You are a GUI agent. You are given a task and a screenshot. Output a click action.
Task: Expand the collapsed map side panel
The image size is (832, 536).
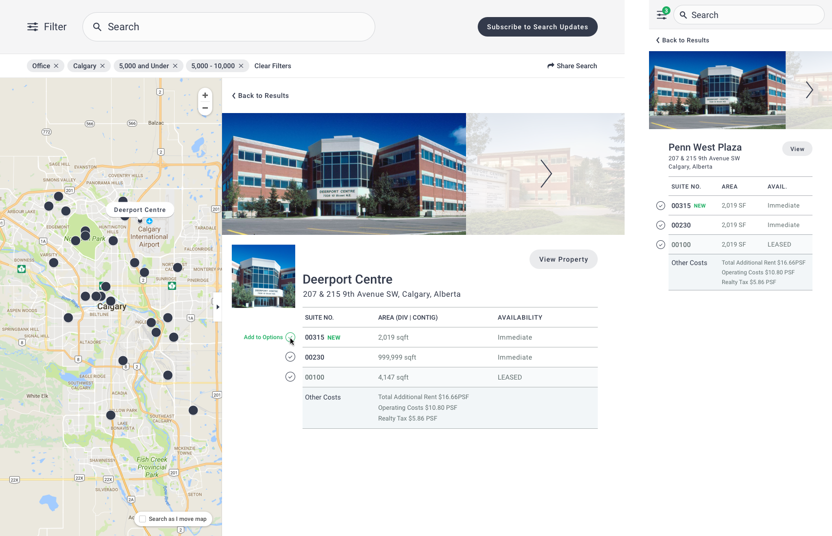pyautogui.click(x=218, y=306)
